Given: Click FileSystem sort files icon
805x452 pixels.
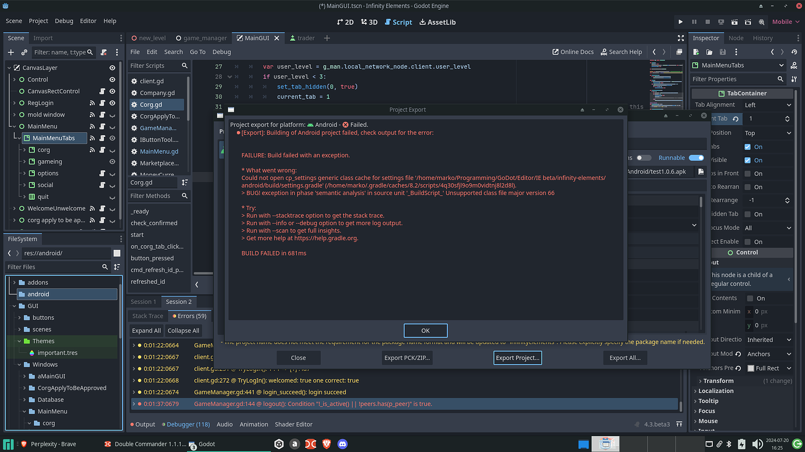Looking at the screenshot, I should [117, 267].
